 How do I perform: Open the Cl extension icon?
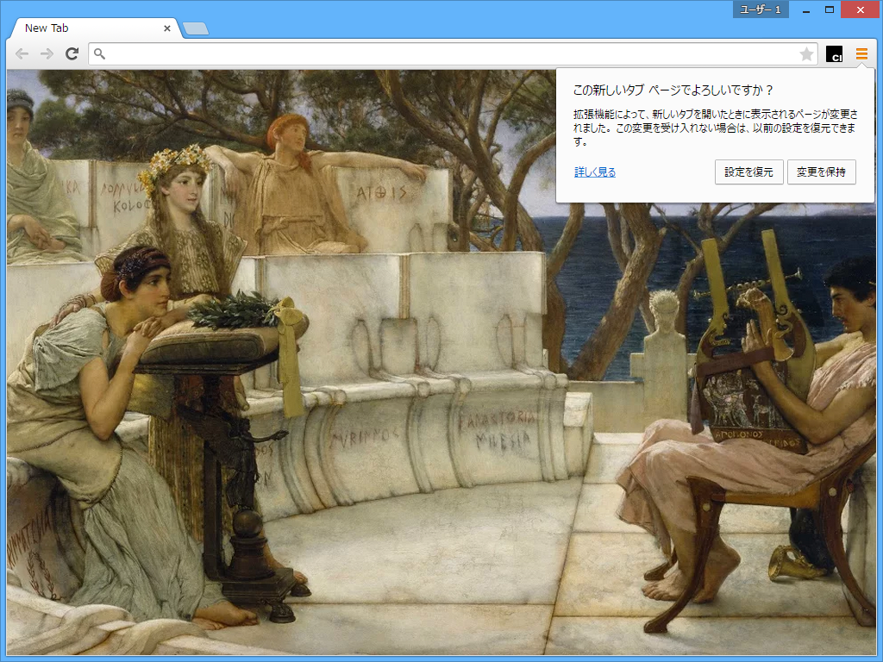(833, 53)
